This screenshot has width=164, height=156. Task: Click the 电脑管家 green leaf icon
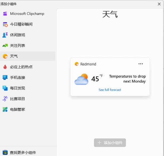click(5, 109)
